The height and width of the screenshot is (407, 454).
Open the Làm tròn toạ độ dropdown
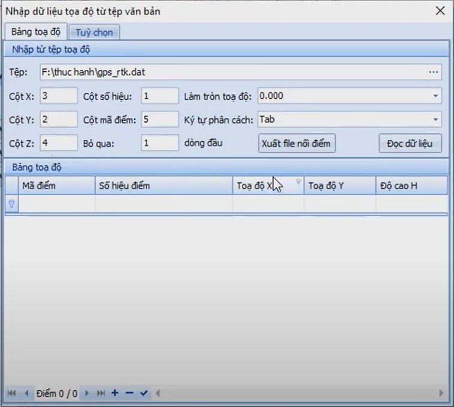(435, 96)
